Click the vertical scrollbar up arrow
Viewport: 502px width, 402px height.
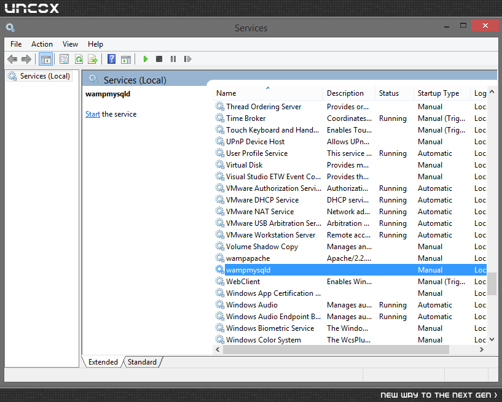[x=492, y=92]
